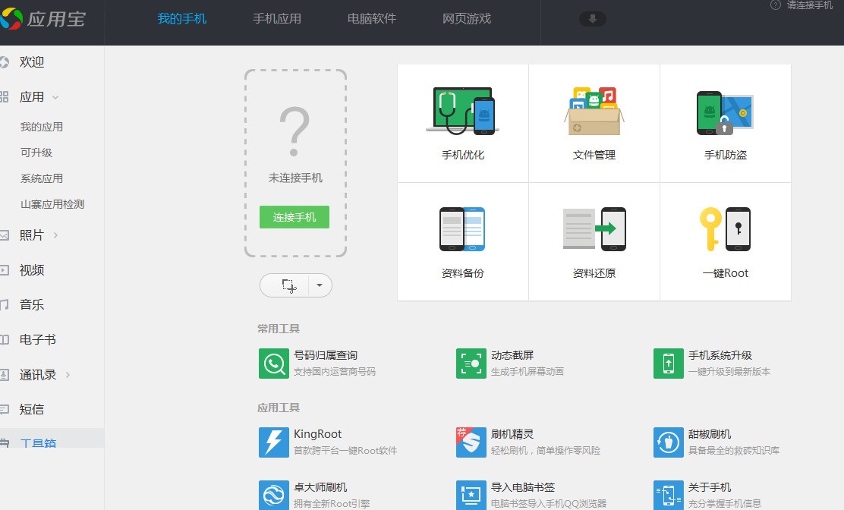
Task: Click the 音乐 music sidebar icon
Action: pos(5,305)
